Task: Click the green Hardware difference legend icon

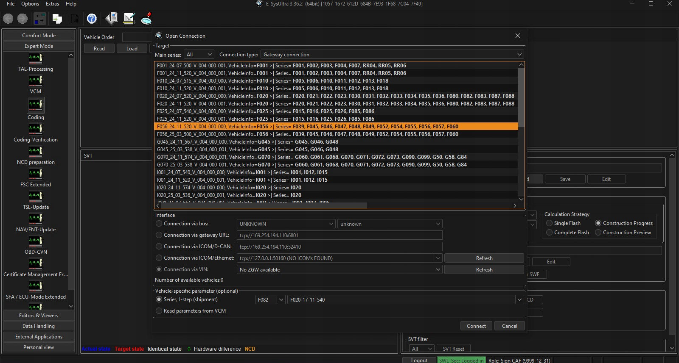Action: [x=189, y=349]
